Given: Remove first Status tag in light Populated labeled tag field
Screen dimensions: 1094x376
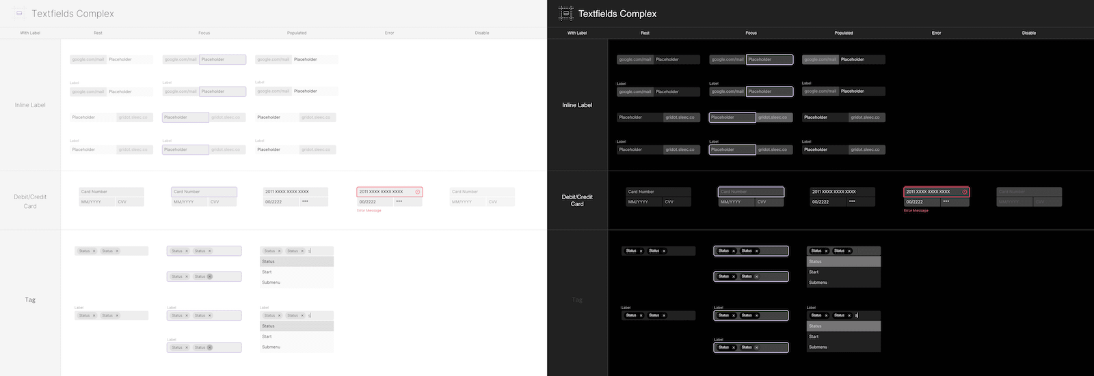Looking at the screenshot, I should [280, 315].
